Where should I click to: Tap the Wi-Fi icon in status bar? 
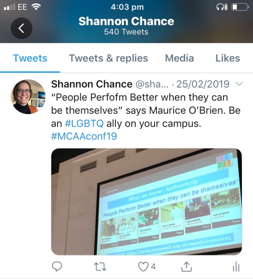tap(36, 7)
